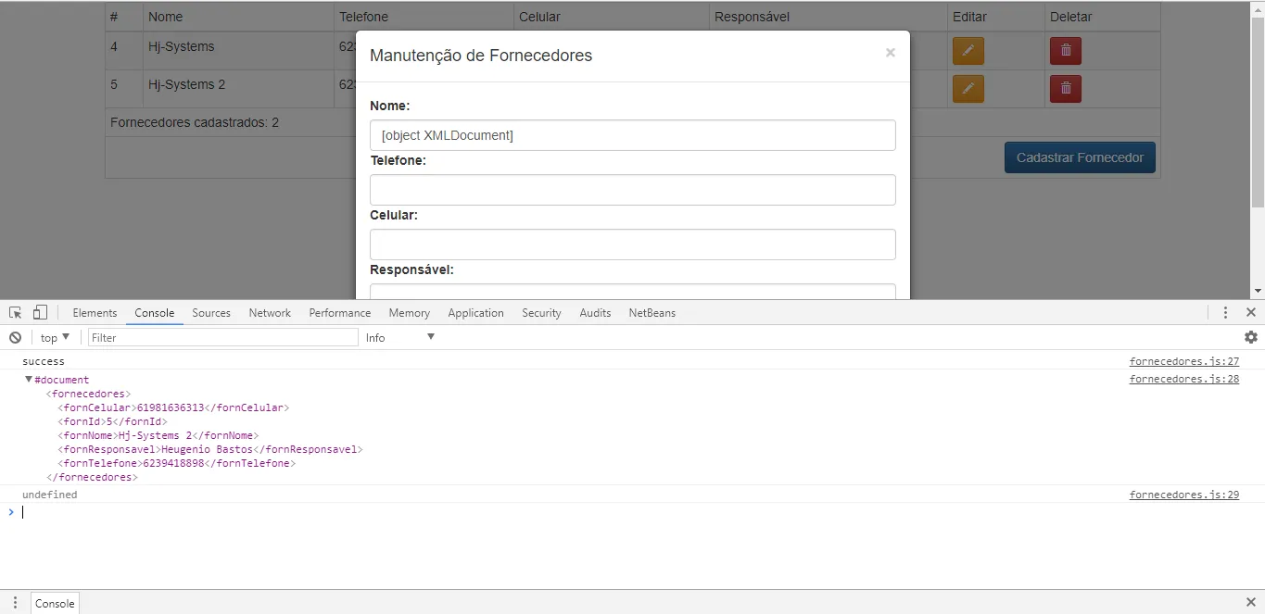Open DevTools three-dot customize menu

[1225, 313]
